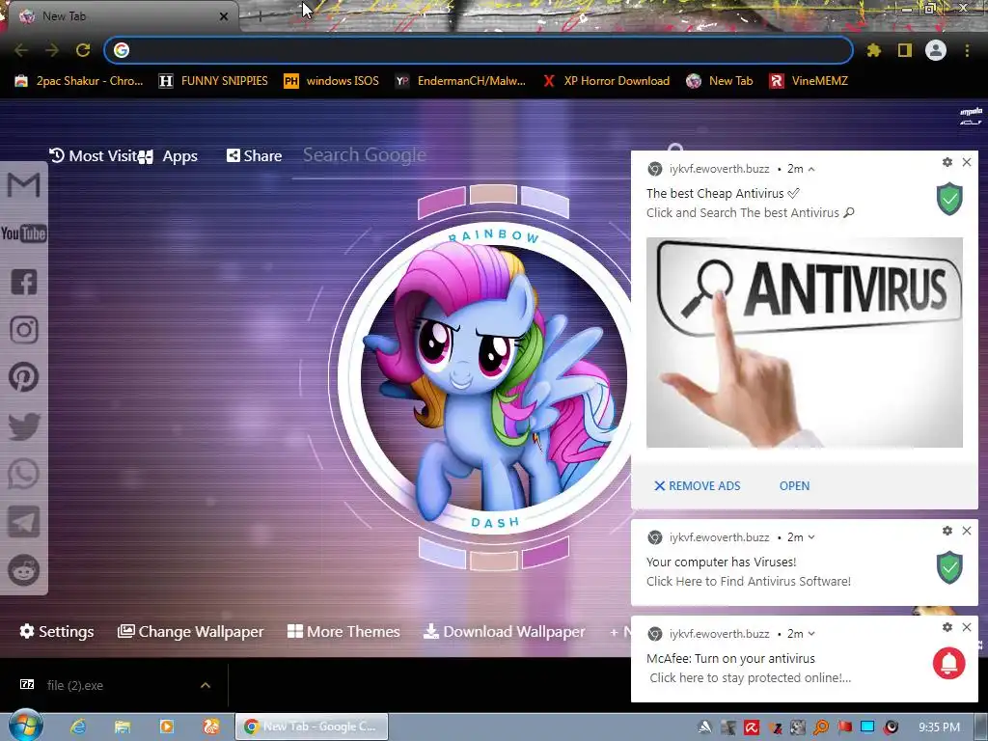Click the Cheap Antivirus green shield icon

[x=949, y=199]
